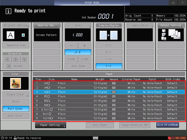Select 4.000 zoom preset

[x=71, y=59]
